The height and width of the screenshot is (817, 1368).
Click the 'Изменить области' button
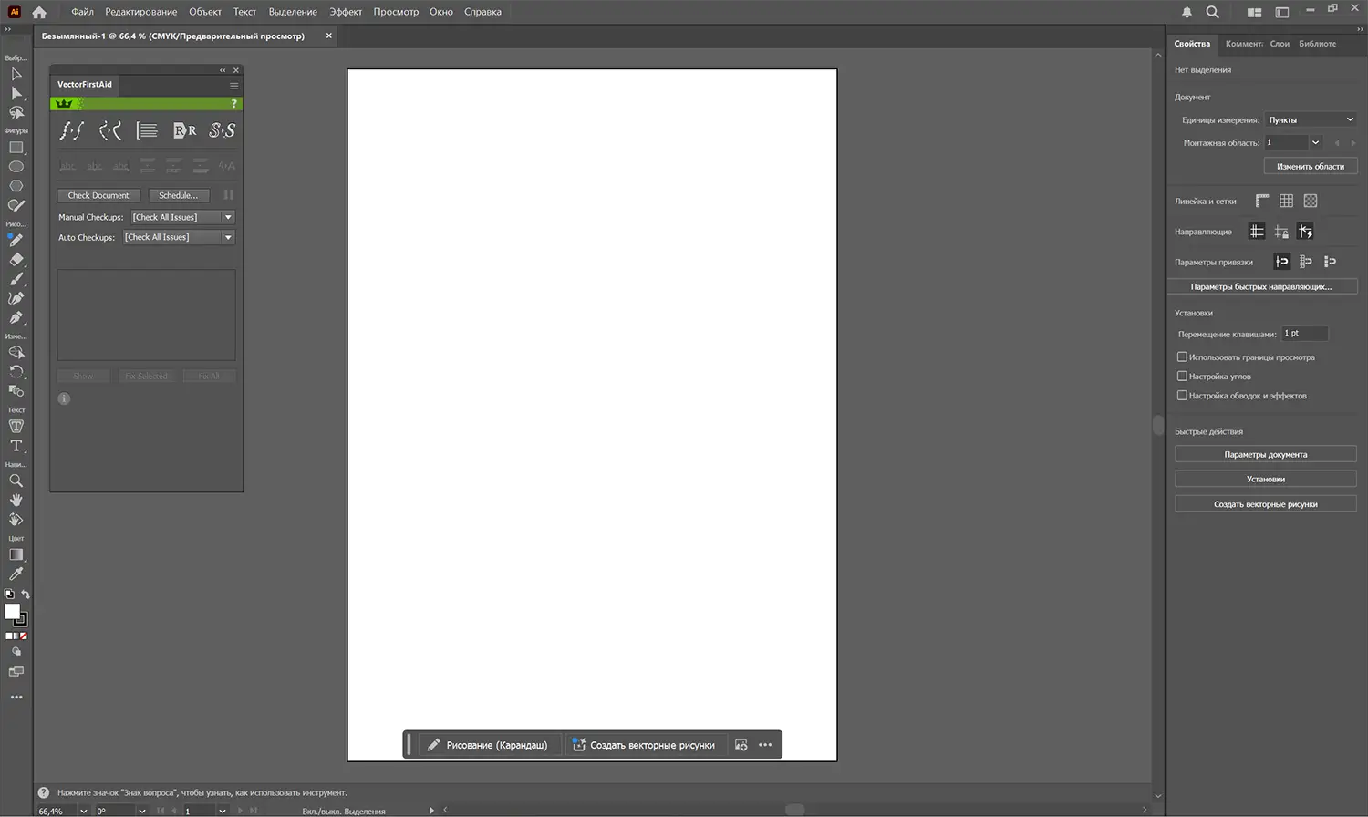1311,166
